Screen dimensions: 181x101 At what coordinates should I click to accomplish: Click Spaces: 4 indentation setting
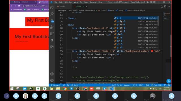tap(127, 85)
